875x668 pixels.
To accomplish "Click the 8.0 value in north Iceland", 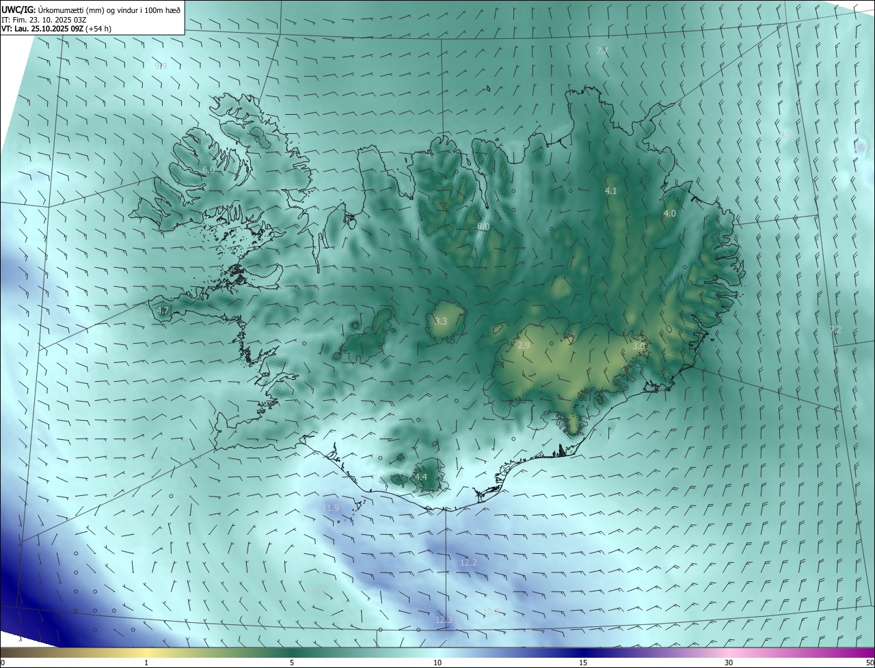I will point(483,226).
